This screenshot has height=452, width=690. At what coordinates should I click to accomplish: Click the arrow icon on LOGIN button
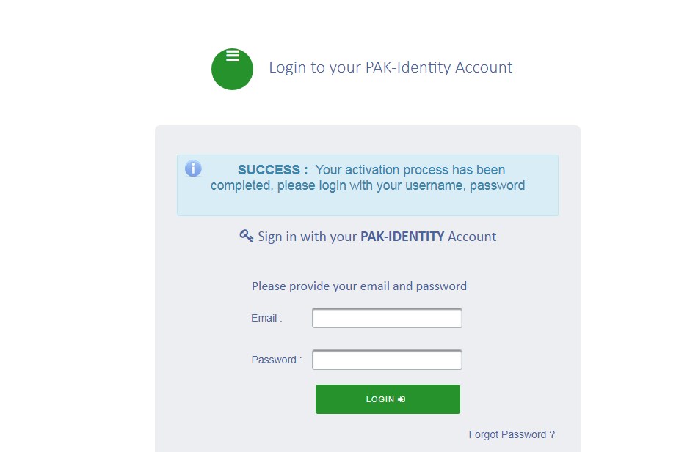(402, 399)
